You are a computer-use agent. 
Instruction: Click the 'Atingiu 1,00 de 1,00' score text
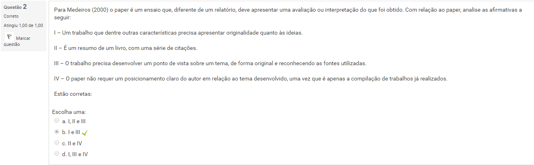click(x=23, y=25)
